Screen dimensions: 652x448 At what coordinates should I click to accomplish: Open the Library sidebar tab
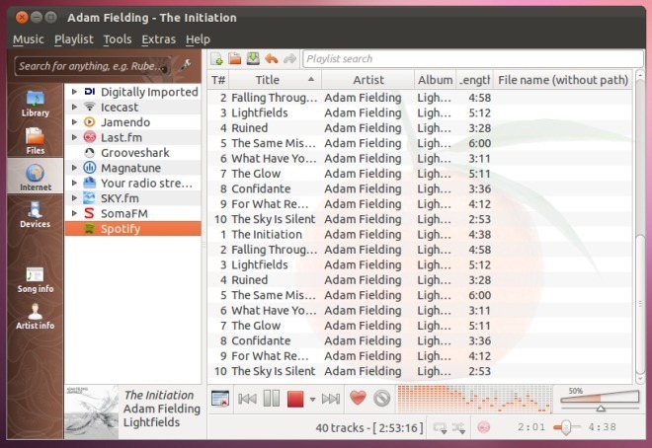[36, 104]
